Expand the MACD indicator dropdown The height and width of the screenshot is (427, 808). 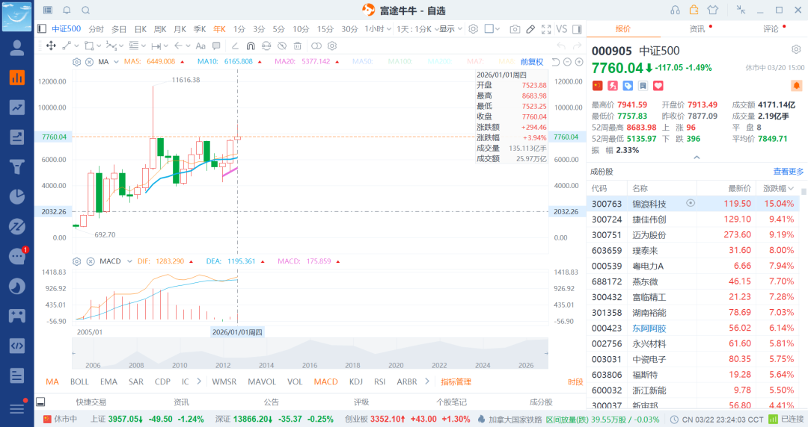[x=129, y=261]
